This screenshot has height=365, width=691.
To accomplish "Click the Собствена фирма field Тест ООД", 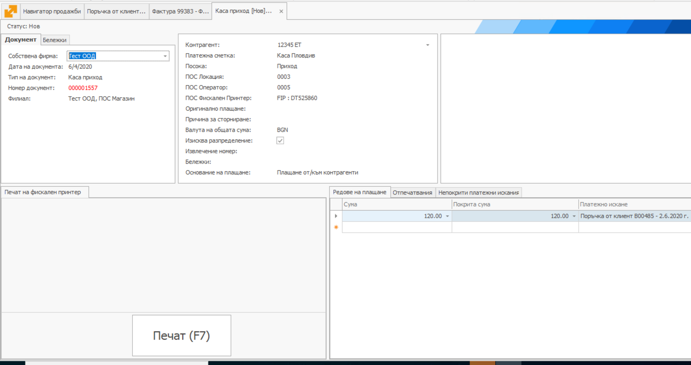I will [x=118, y=56].
